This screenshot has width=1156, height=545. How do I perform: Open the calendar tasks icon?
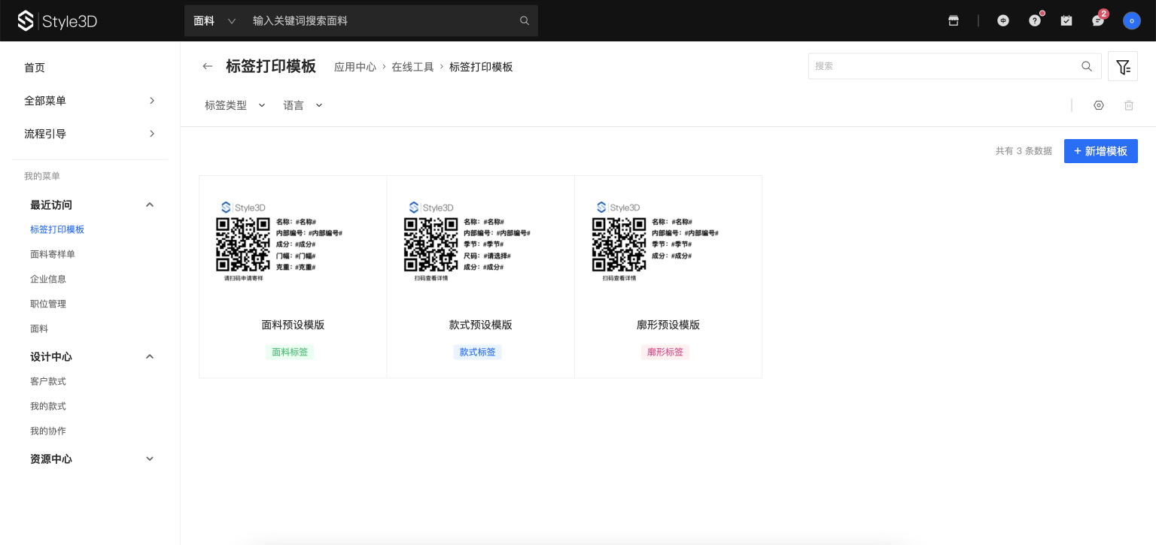click(x=1066, y=21)
